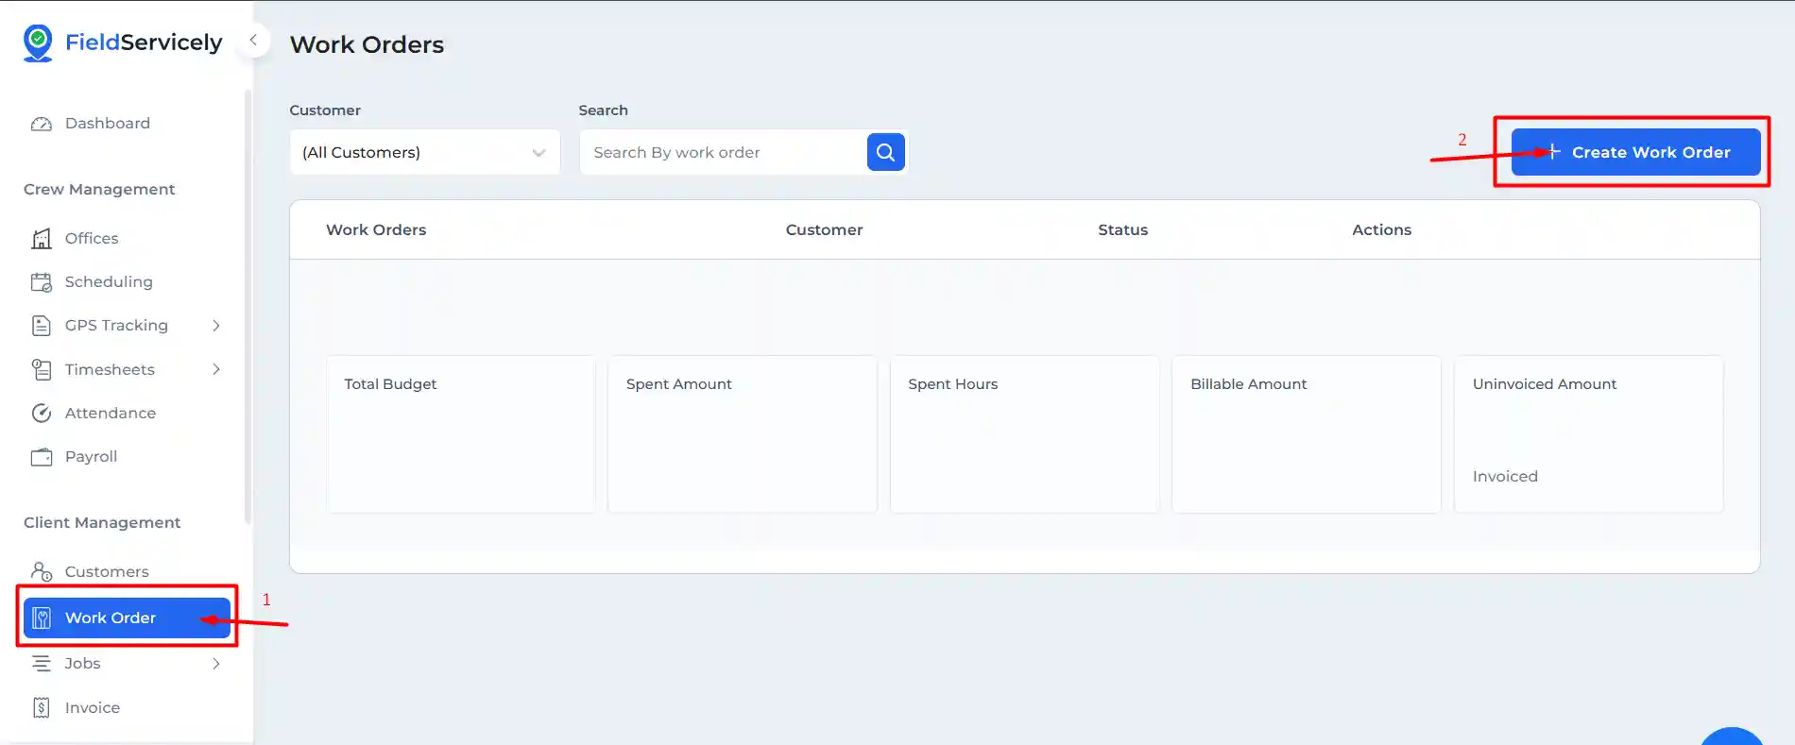Click the Billable Amount card
Image resolution: width=1795 pixels, height=745 pixels.
[1307, 434]
